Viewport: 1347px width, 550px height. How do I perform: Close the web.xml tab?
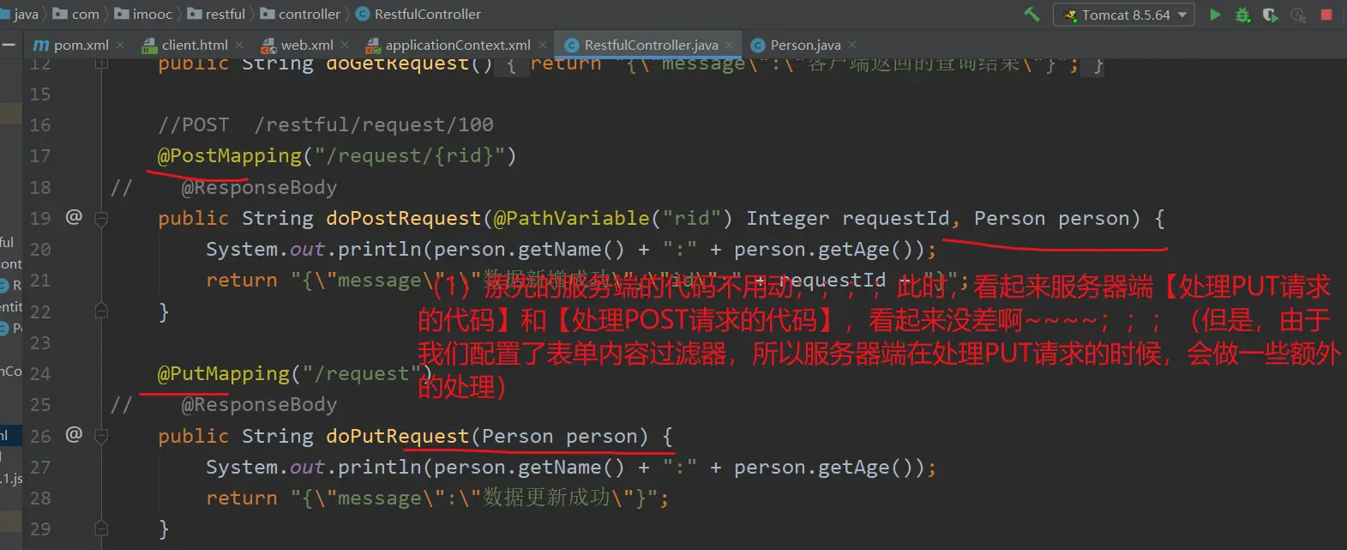coord(345,45)
